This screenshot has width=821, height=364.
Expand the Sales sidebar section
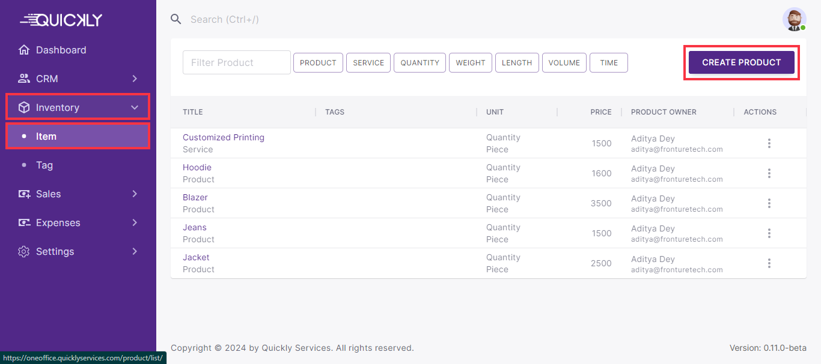78,194
